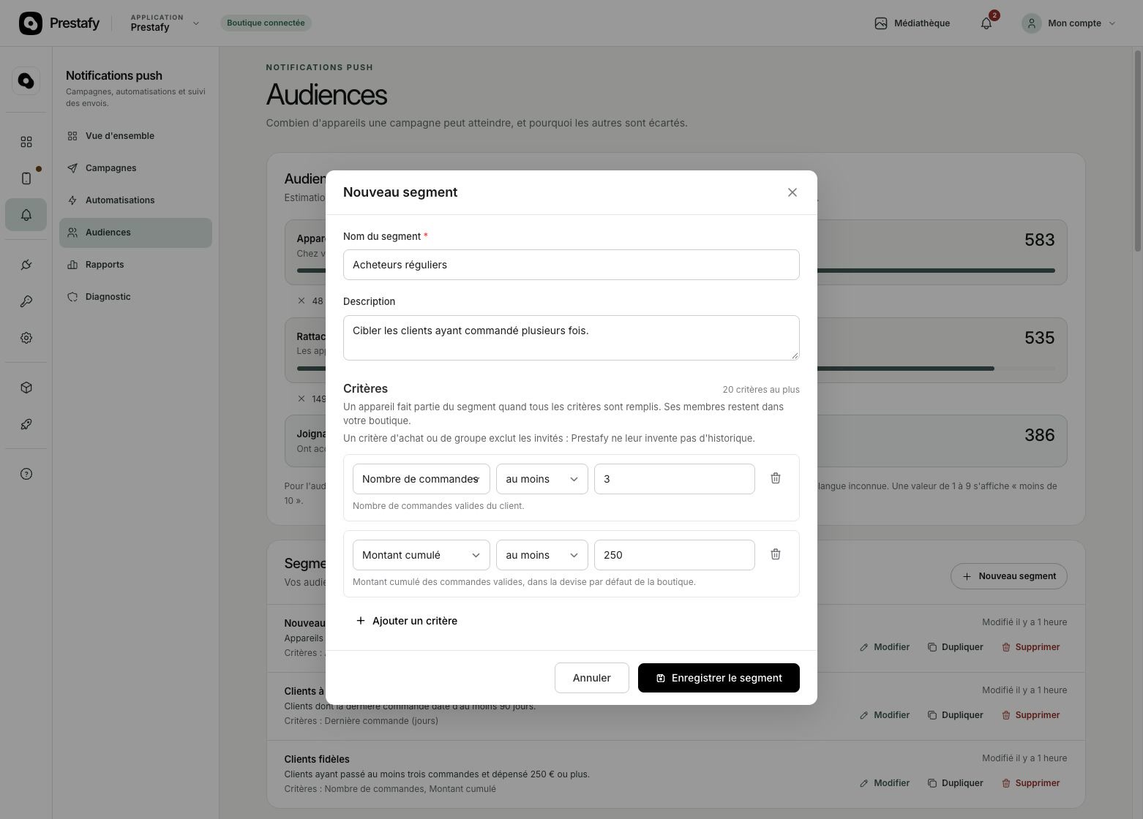Open the Automatisations section
Image resolution: width=1143 pixels, height=819 pixels.
coord(135,200)
